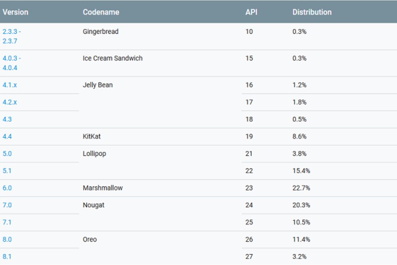This screenshot has height=265, width=397.
Task: Select the Marshmallow codename cell
Action: [x=103, y=188]
